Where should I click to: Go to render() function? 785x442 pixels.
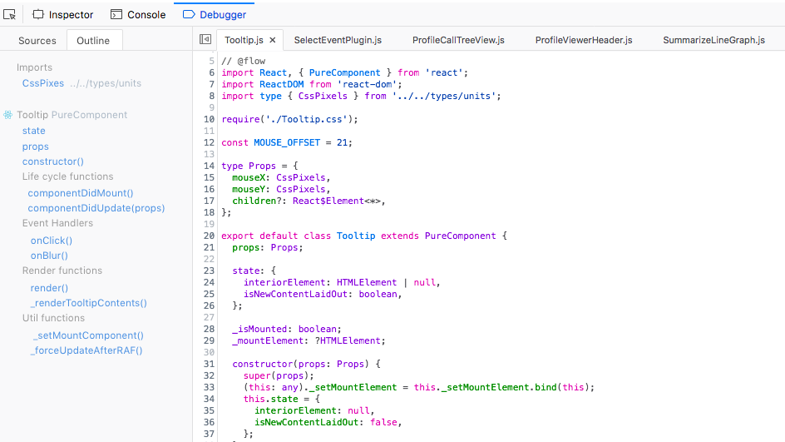49,288
